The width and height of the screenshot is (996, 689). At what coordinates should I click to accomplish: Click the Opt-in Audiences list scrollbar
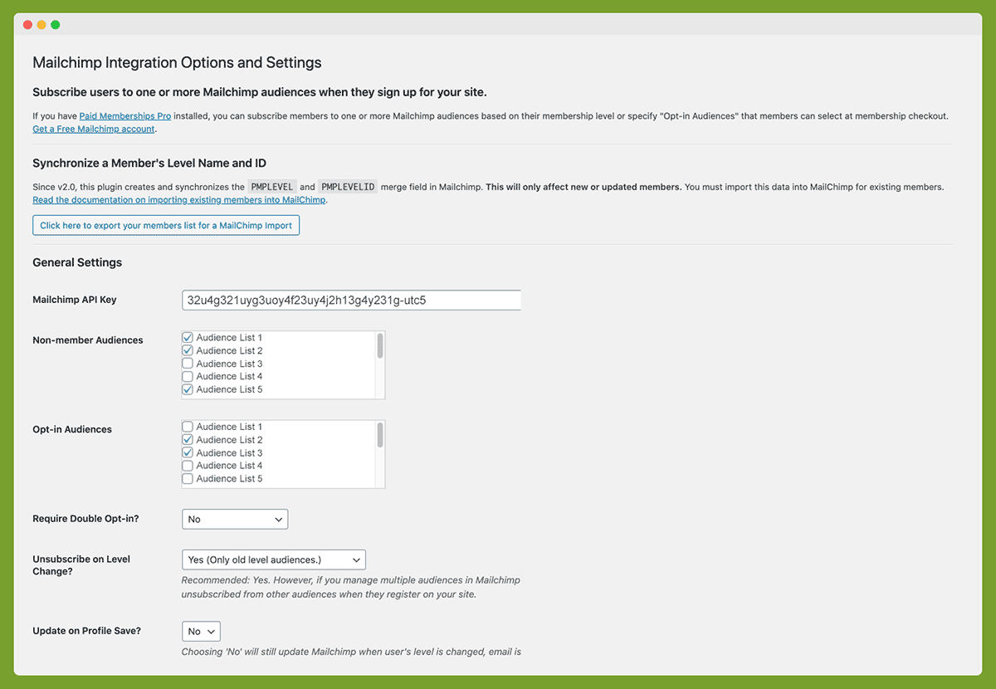pyautogui.click(x=380, y=435)
